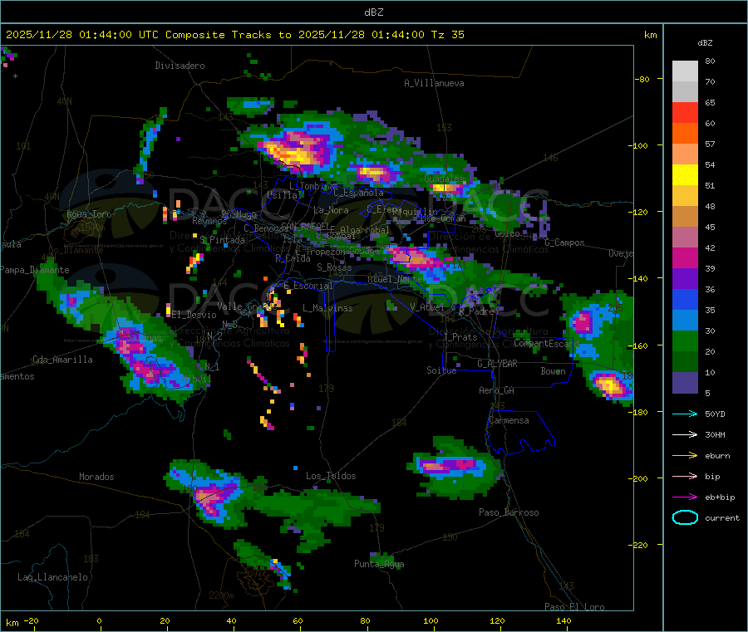748x632 pixels.
Task: Pick the light blue swatch between 35 and 30
Action: click(x=685, y=321)
